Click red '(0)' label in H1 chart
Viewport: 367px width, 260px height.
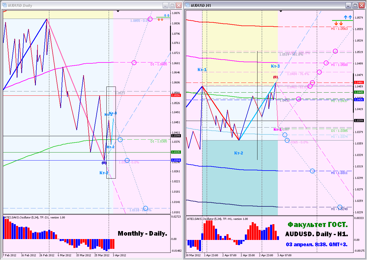pos(275,77)
